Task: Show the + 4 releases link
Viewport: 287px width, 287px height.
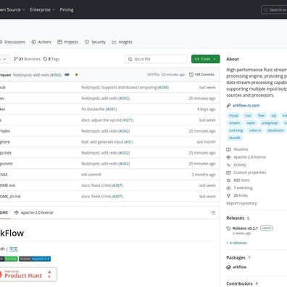Action: (237, 243)
